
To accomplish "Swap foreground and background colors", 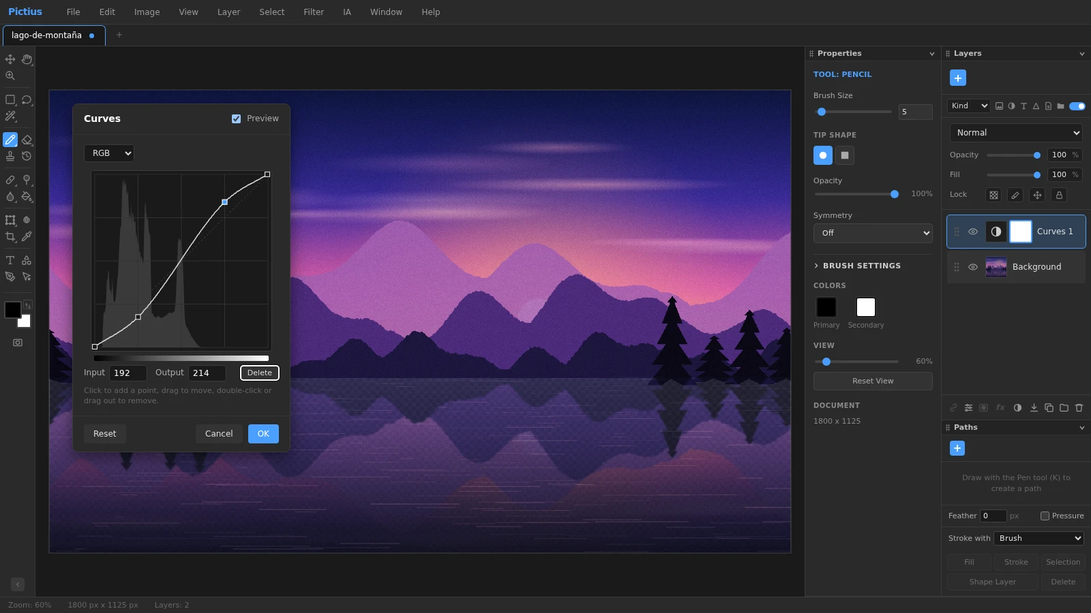I will click(28, 305).
